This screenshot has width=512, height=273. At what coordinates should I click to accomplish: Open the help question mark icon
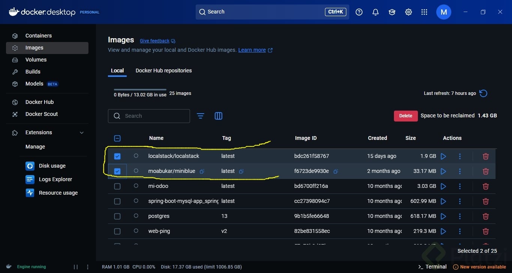click(x=359, y=12)
